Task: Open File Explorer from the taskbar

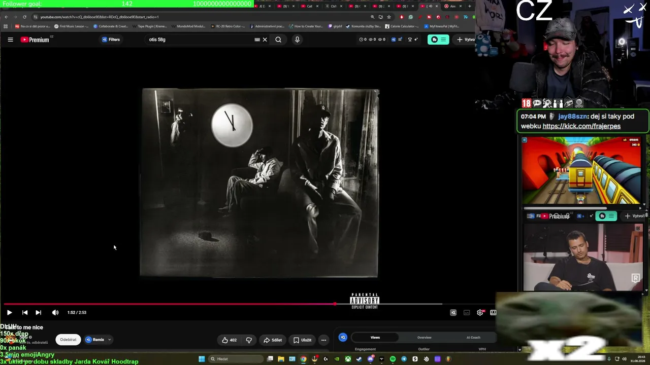Action: coord(281,359)
